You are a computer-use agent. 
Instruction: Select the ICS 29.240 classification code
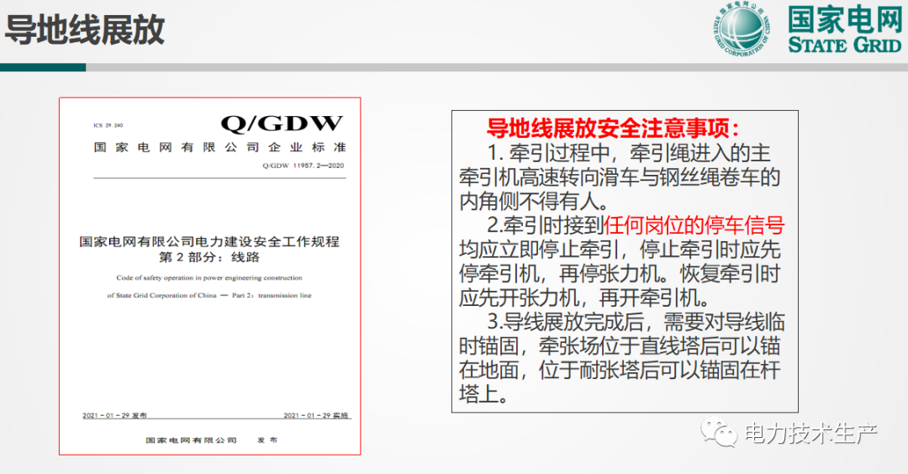coord(108,125)
